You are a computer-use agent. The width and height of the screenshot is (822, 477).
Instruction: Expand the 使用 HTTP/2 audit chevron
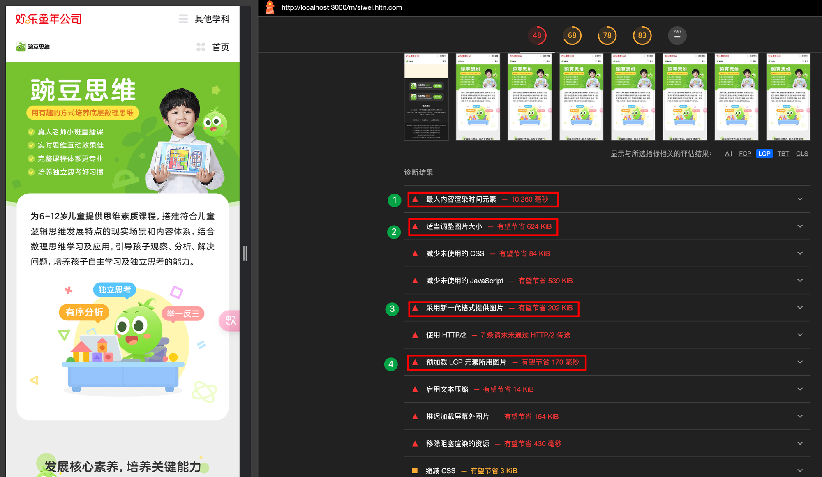[x=800, y=335]
